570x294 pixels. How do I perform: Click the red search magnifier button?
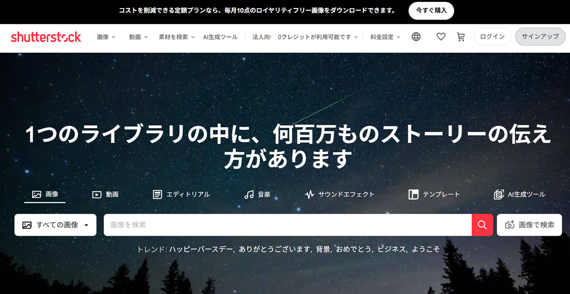(x=483, y=225)
